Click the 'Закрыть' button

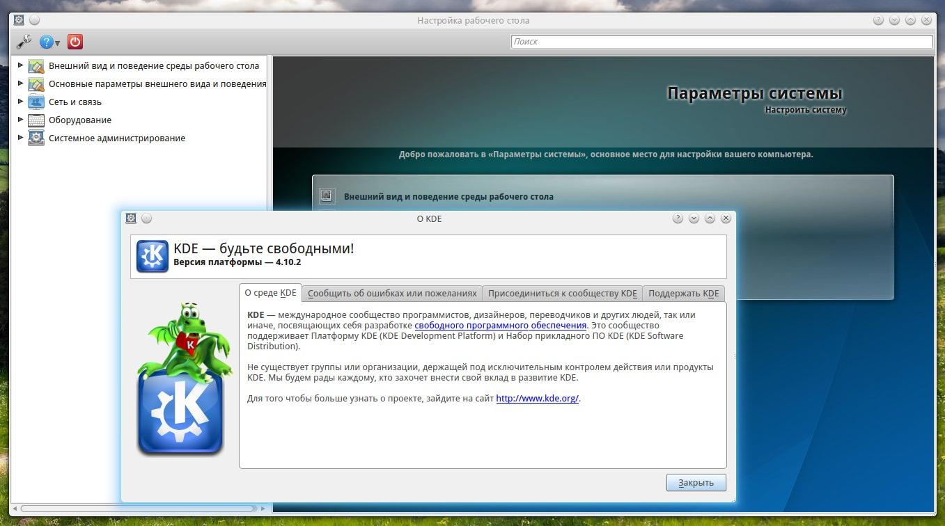point(696,483)
